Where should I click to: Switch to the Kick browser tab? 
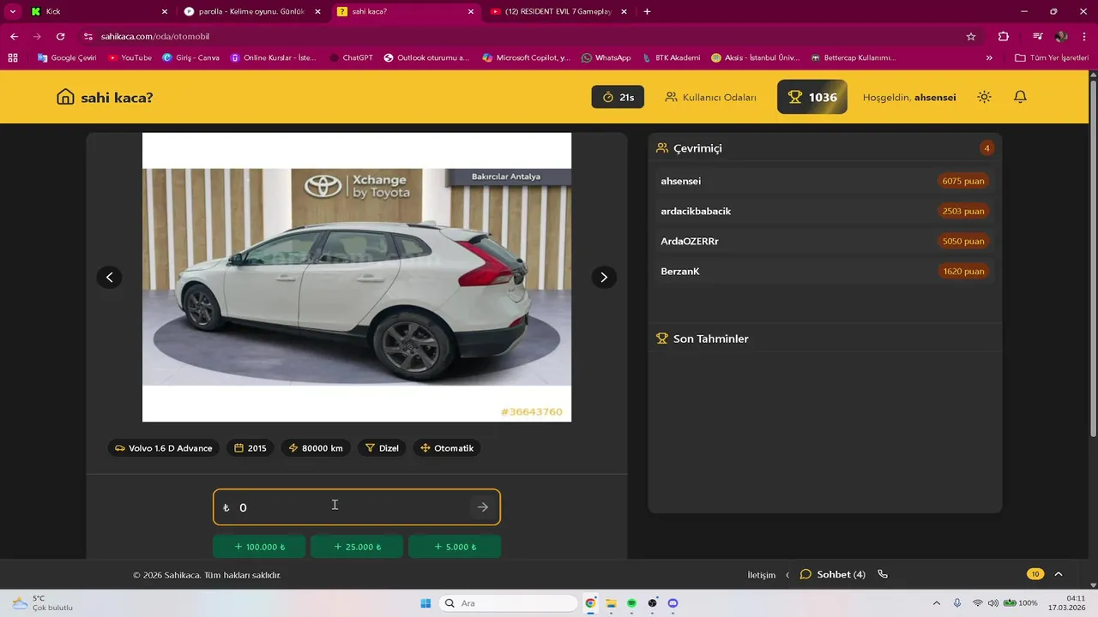(99, 12)
